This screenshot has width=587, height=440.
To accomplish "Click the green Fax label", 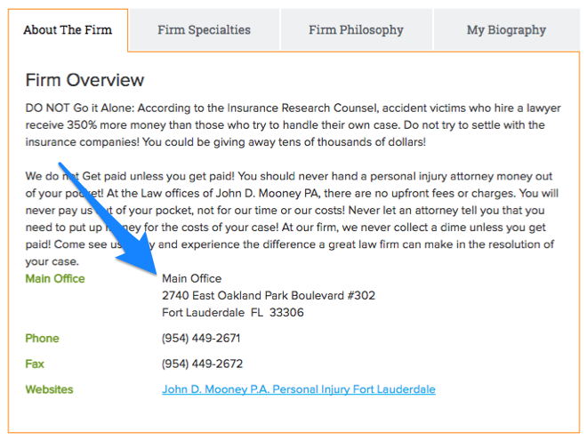I will pyautogui.click(x=36, y=364).
